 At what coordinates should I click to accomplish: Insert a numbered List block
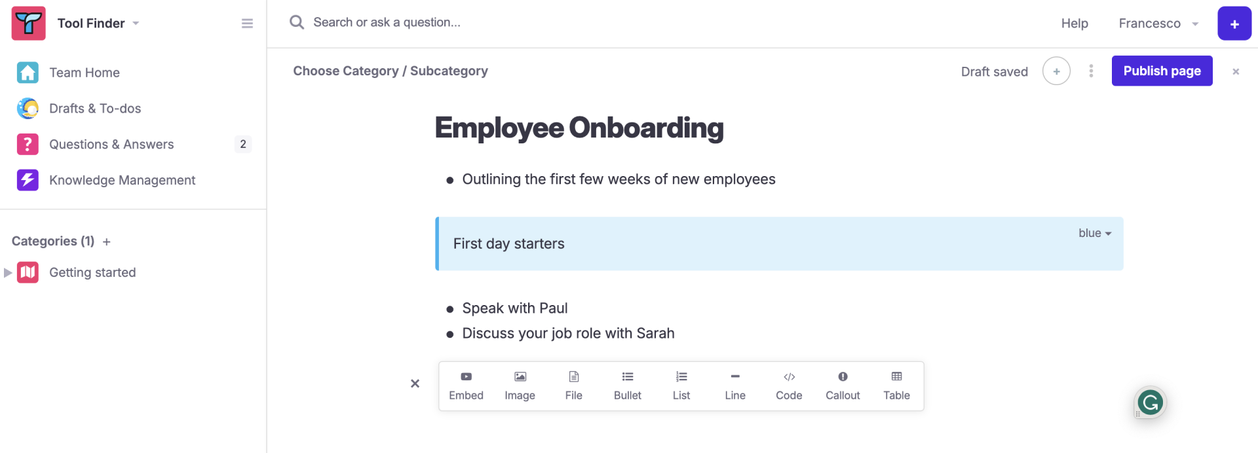(x=681, y=386)
